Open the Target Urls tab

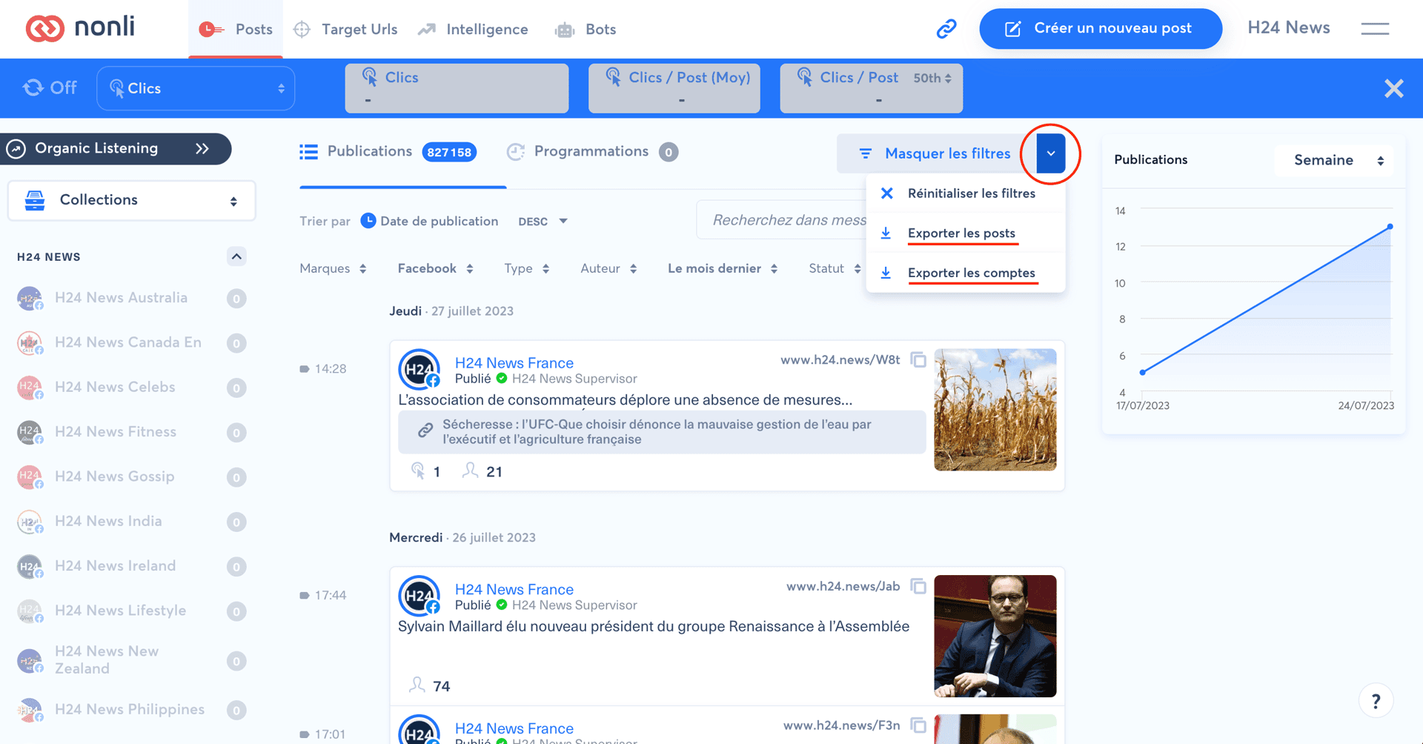click(345, 30)
